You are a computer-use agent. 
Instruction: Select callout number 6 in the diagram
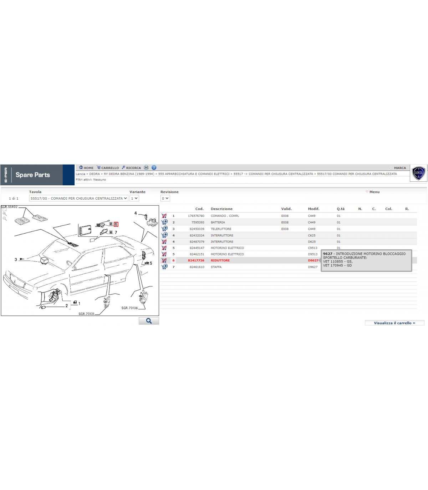(116, 224)
